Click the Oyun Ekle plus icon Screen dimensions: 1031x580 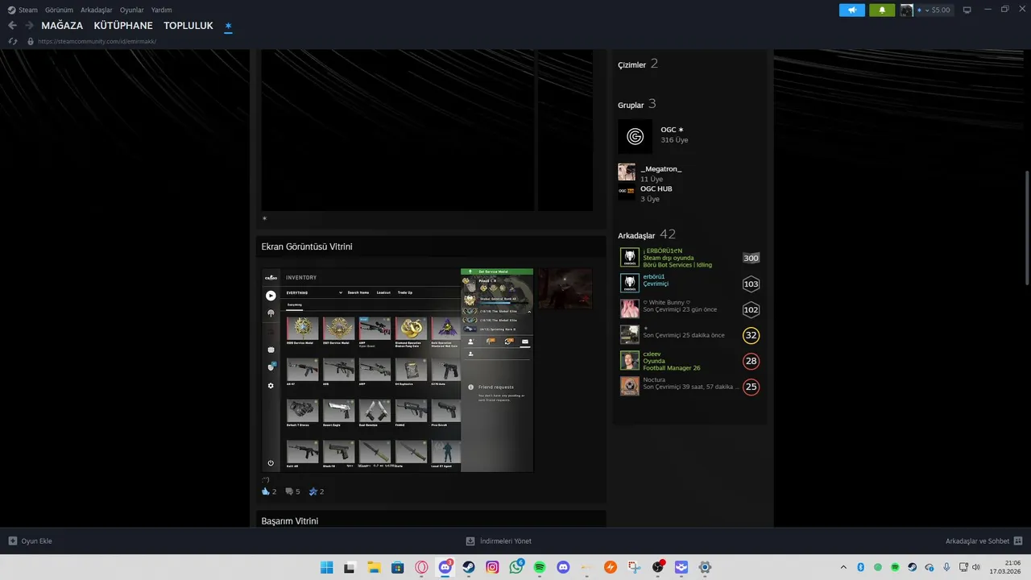coord(13,541)
